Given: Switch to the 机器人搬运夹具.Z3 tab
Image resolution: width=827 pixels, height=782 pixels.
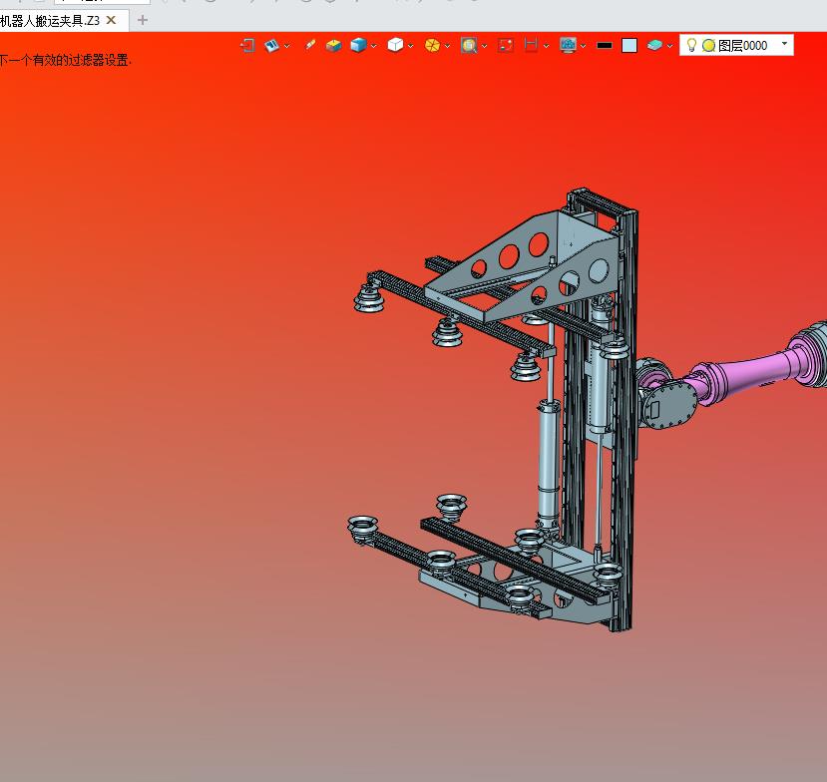Looking at the screenshot, I should (x=50, y=21).
